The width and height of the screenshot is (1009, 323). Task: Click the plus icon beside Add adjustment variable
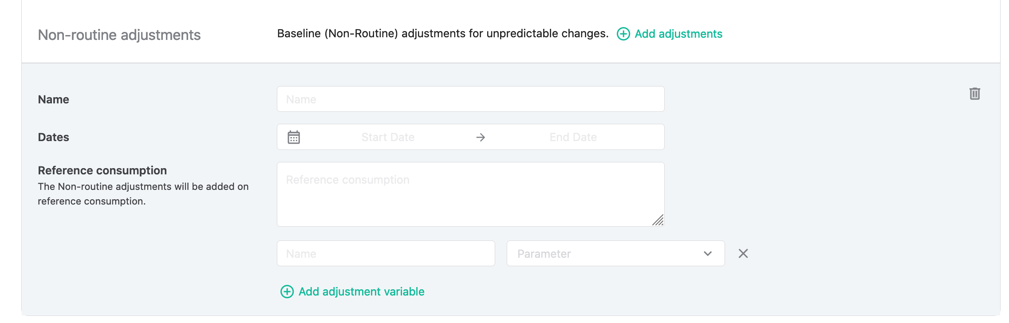287,291
